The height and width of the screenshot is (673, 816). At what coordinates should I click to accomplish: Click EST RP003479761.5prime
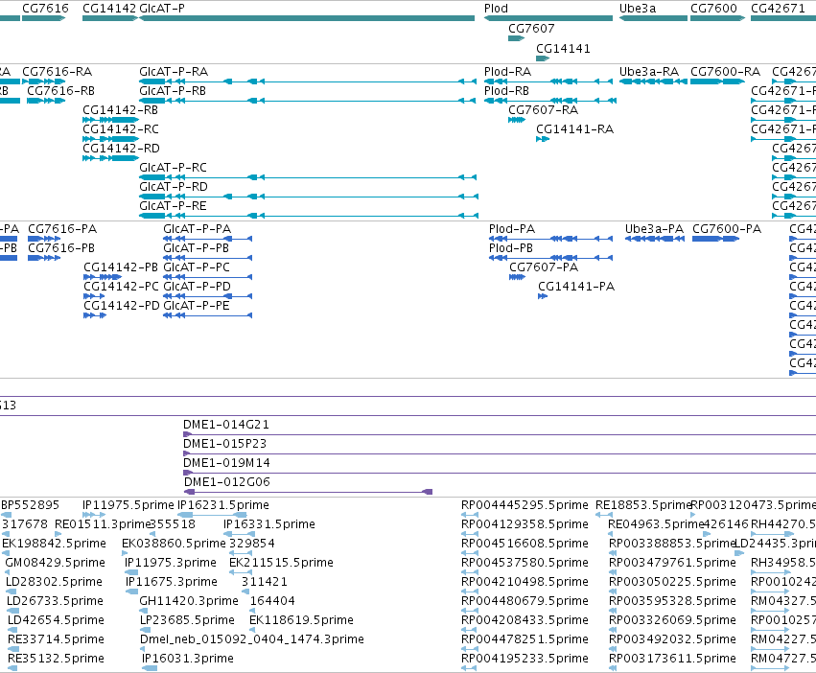click(x=613, y=572)
